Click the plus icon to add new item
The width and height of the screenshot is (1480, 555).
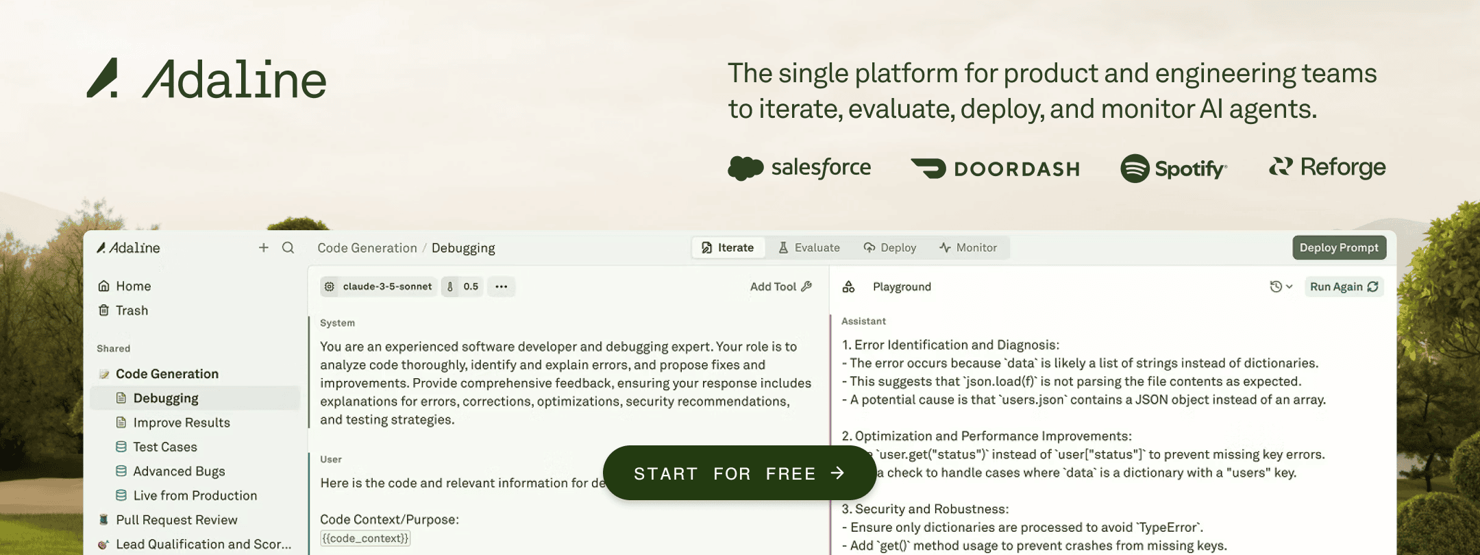(263, 247)
